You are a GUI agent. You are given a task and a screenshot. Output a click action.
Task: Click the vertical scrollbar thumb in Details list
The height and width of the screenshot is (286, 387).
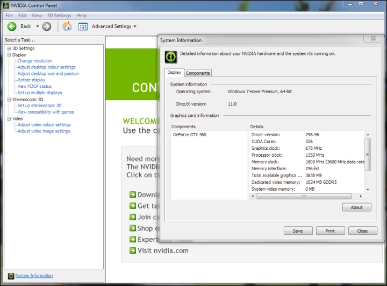368,155
